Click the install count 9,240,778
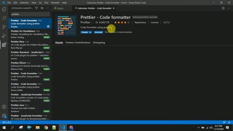 tap(102, 23)
